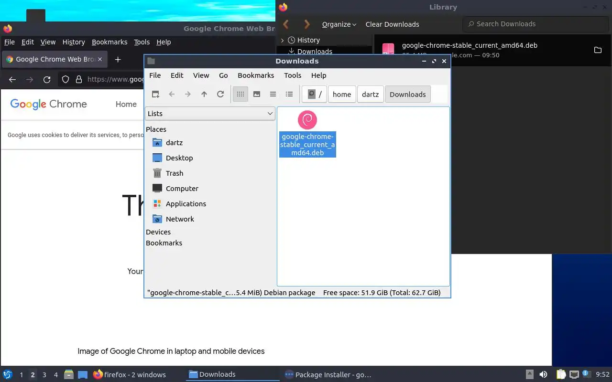Screen dimensions: 612x382
Task: Expand the History tree in Library
Action: (283, 41)
